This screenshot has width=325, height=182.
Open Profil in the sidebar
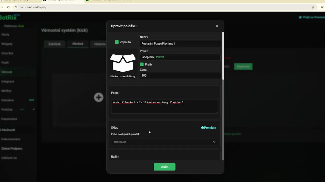(x=5, y=62)
